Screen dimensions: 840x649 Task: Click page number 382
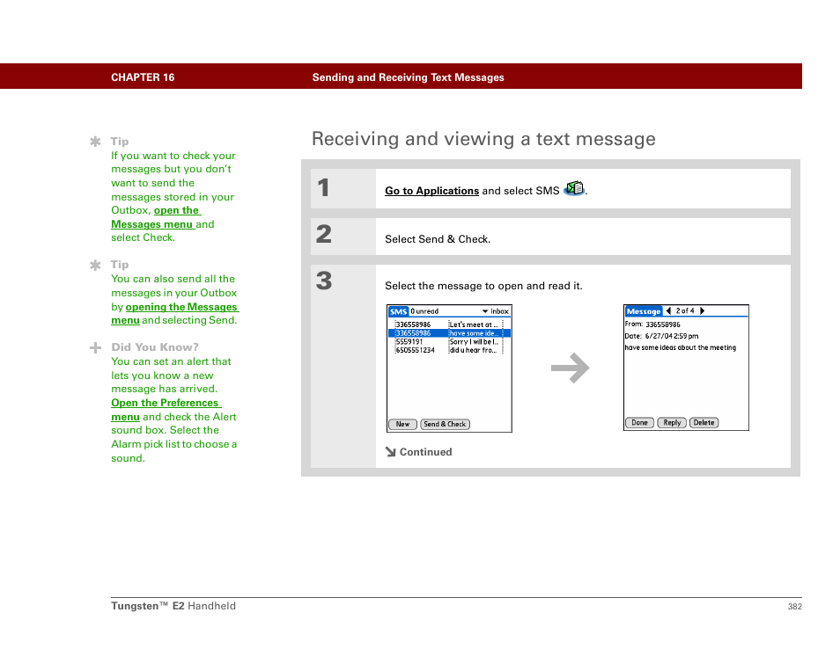(794, 606)
